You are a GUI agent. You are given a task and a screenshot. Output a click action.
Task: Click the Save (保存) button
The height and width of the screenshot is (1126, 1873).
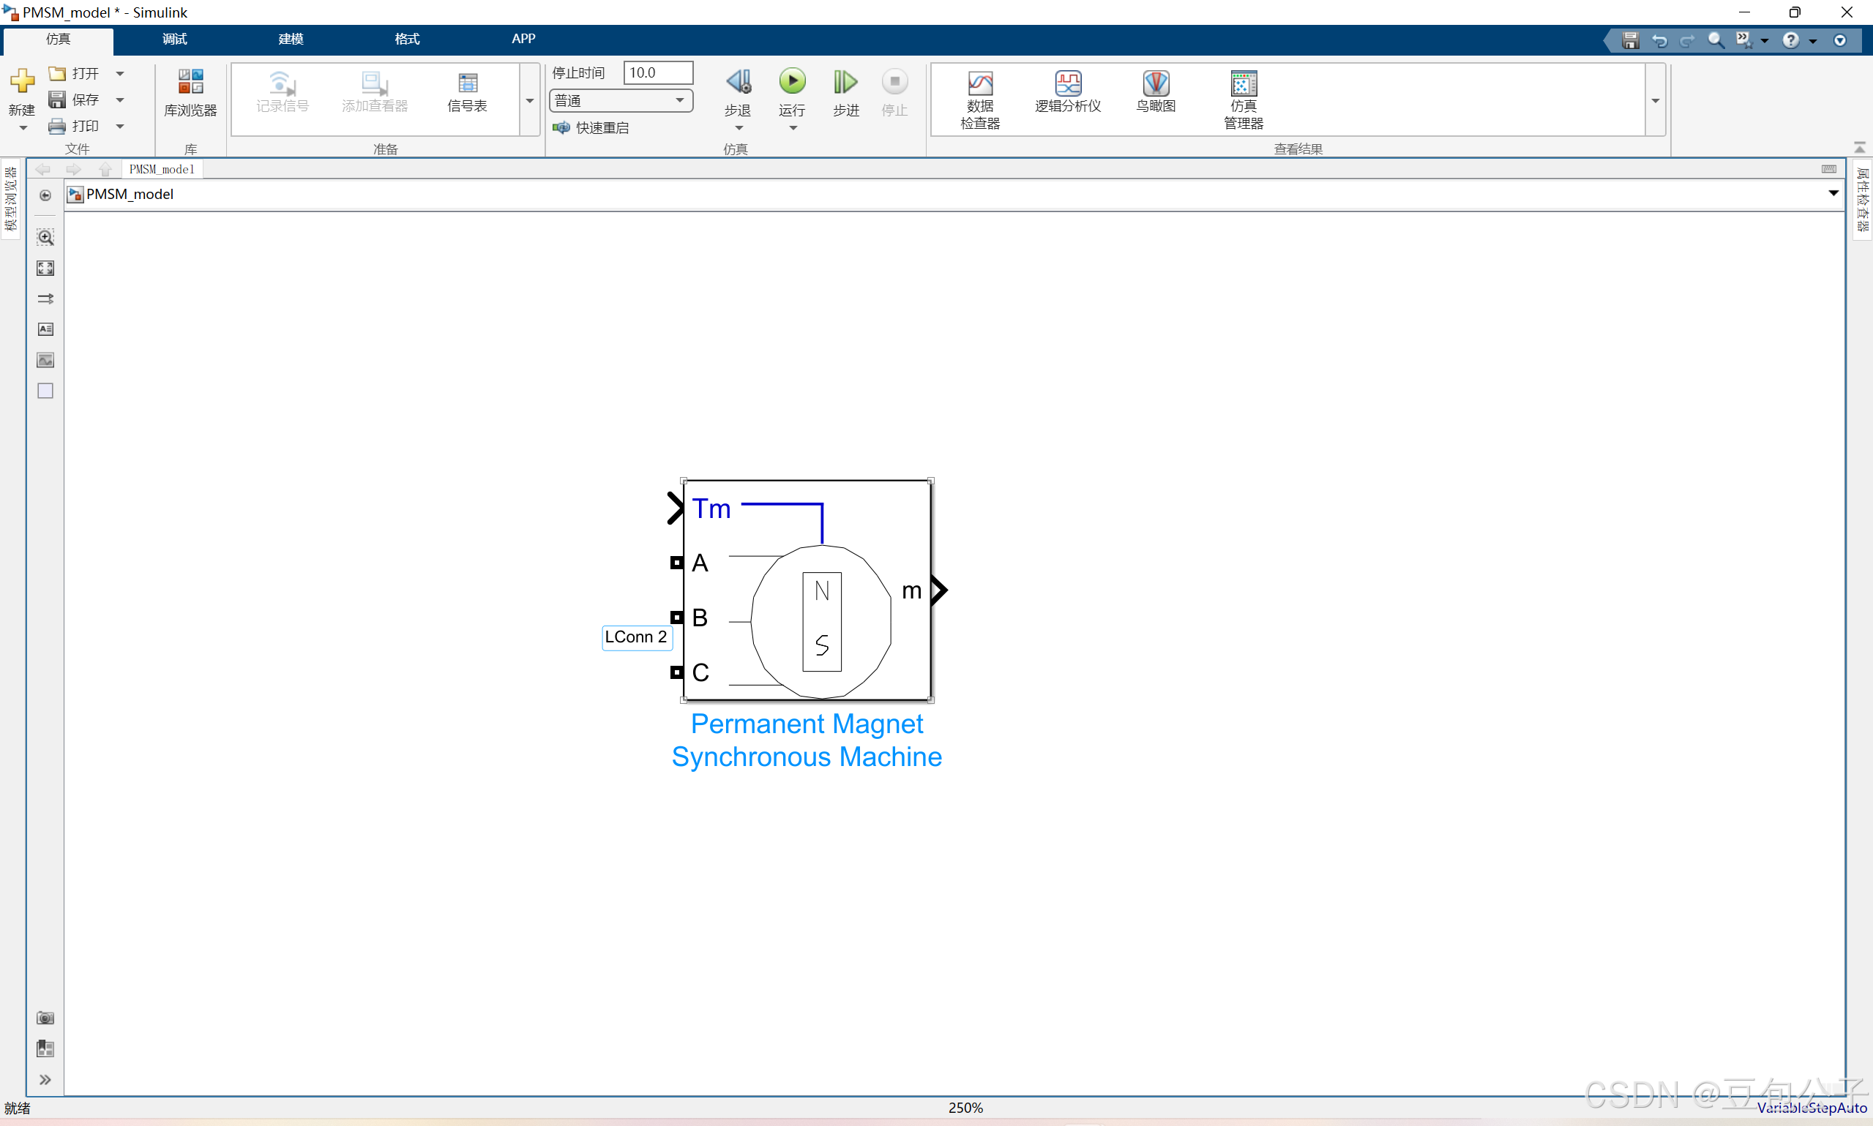point(75,100)
